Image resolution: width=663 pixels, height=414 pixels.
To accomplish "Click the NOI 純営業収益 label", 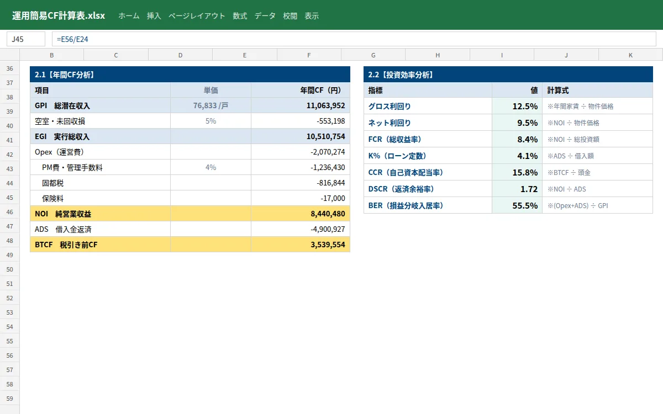I will [x=100, y=214].
